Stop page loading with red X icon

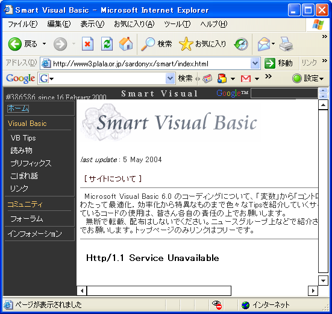87,44
